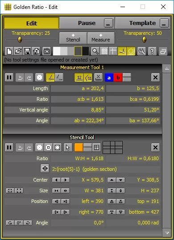Move stencil center up

112,180
